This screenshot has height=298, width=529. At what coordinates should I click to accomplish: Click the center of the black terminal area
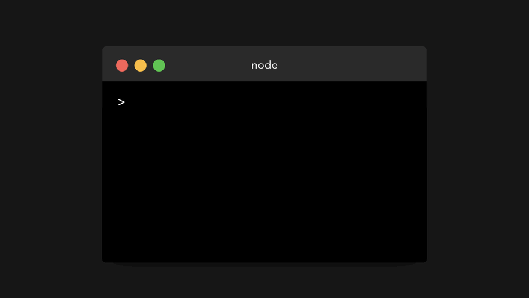pos(264,172)
